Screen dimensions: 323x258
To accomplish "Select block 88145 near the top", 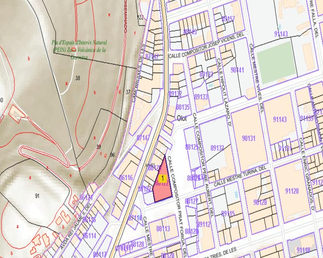I will (x=190, y=32).
